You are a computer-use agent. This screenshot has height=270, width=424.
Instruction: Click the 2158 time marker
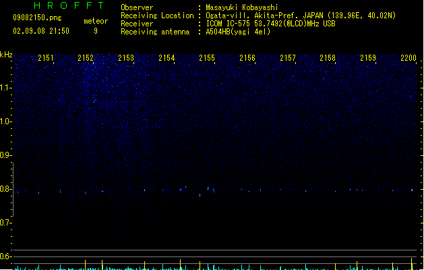point(328,58)
